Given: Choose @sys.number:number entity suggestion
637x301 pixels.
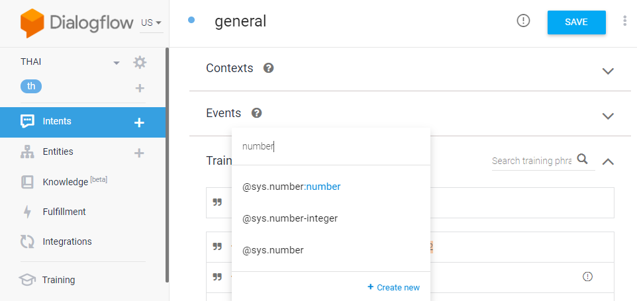Looking at the screenshot, I should (x=291, y=187).
